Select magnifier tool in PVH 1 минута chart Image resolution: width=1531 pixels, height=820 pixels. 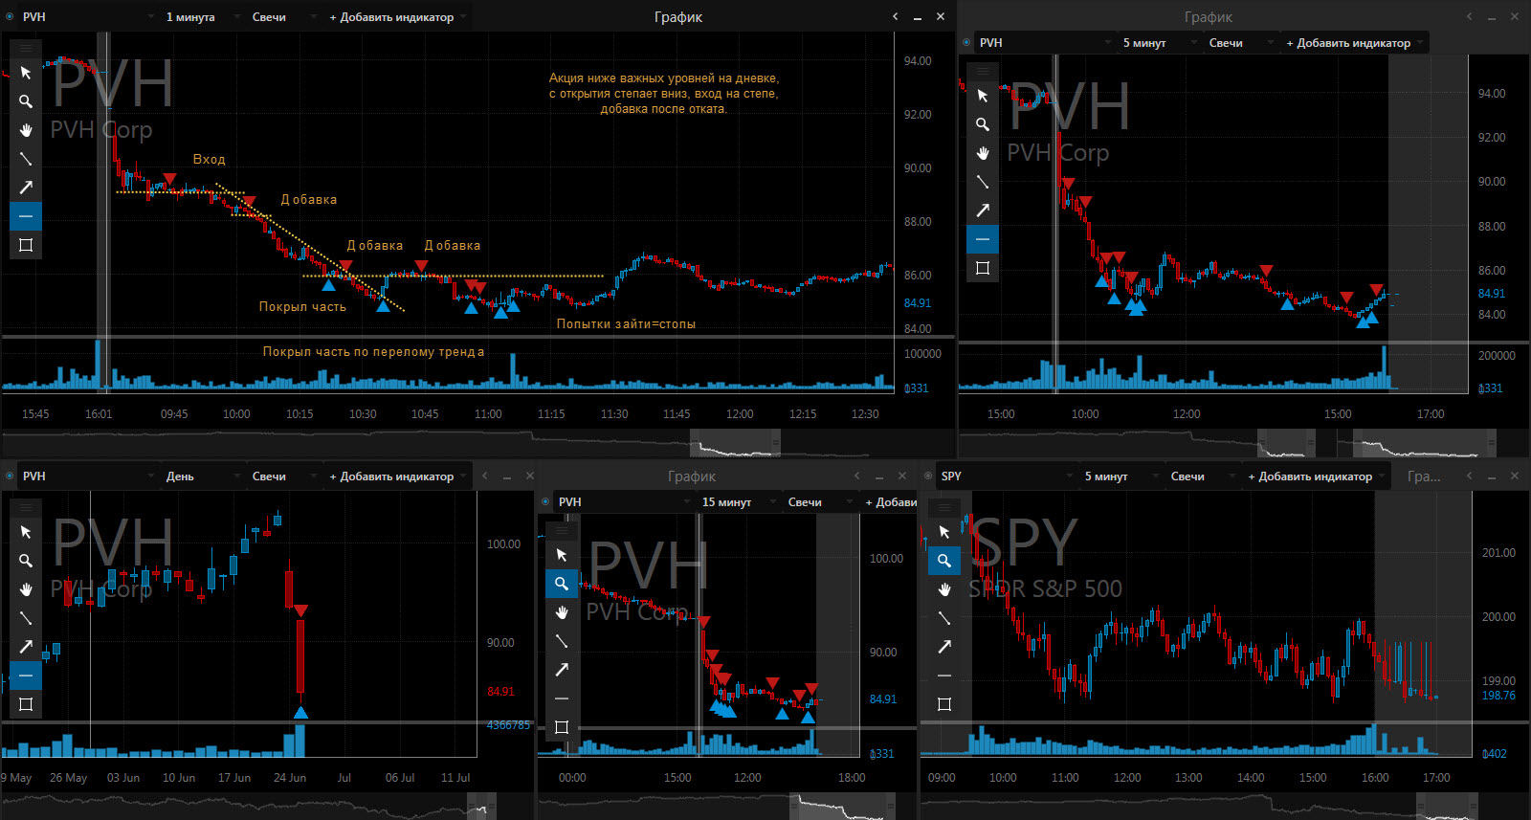tap(26, 101)
